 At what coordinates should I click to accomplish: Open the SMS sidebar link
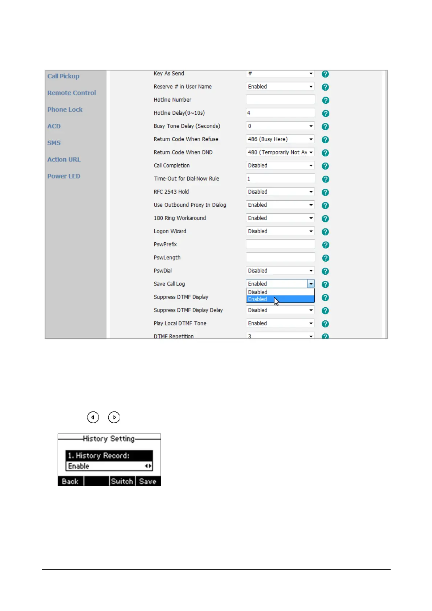54,143
